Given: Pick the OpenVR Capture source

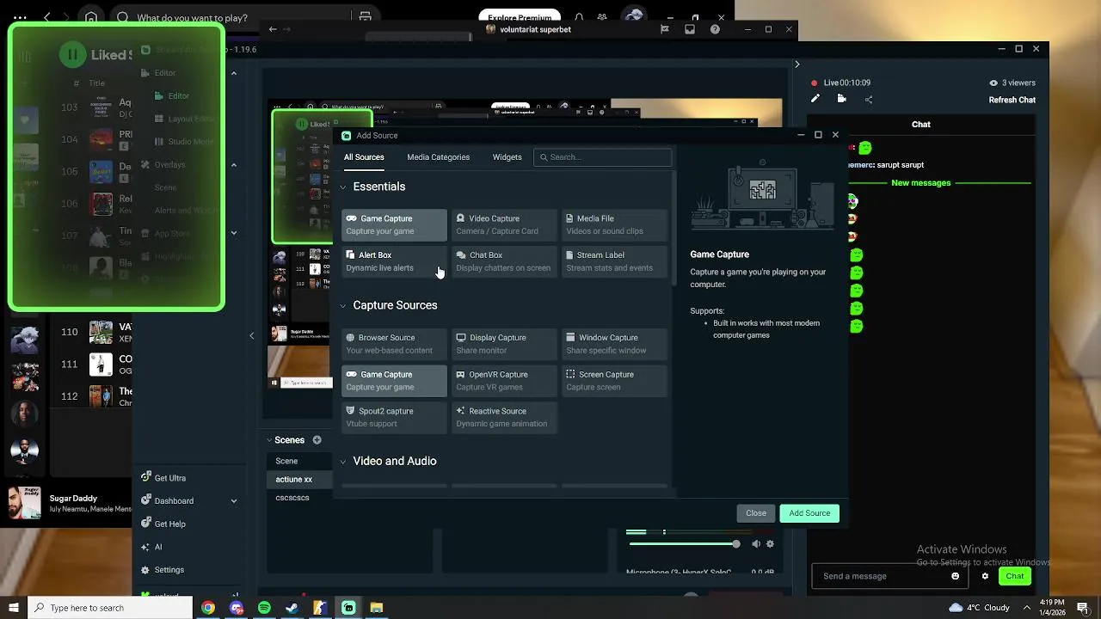Looking at the screenshot, I should [x=504, y=381].
